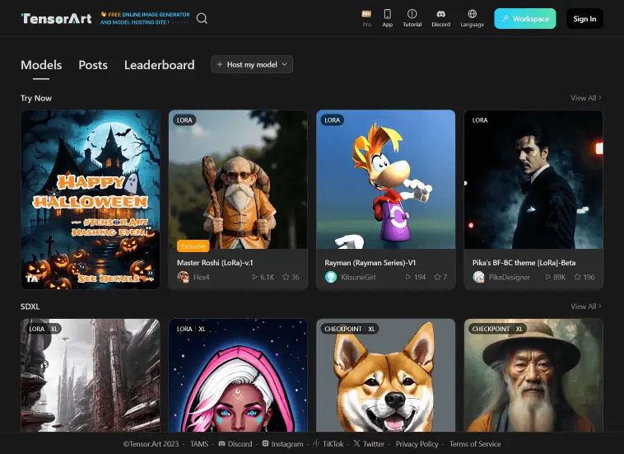Expand View All for Try Now
624x454 pixels.
pyautogui.click(x=585, y=98)
